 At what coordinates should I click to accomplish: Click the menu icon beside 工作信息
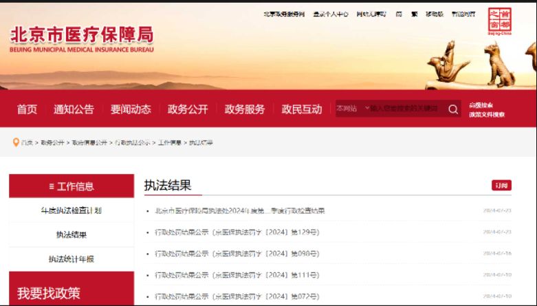[x=52, y=186]
